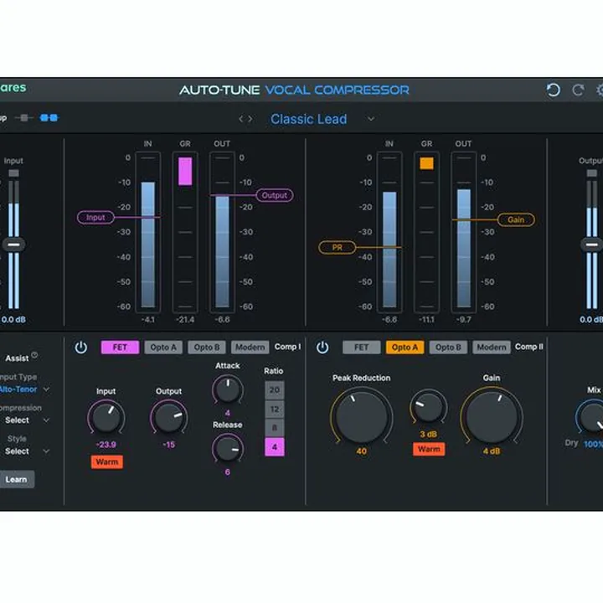Choose Opto B mode for Comp II

448,348
